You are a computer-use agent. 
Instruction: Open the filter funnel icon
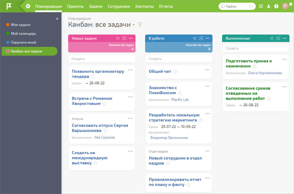tap(140, 25)
